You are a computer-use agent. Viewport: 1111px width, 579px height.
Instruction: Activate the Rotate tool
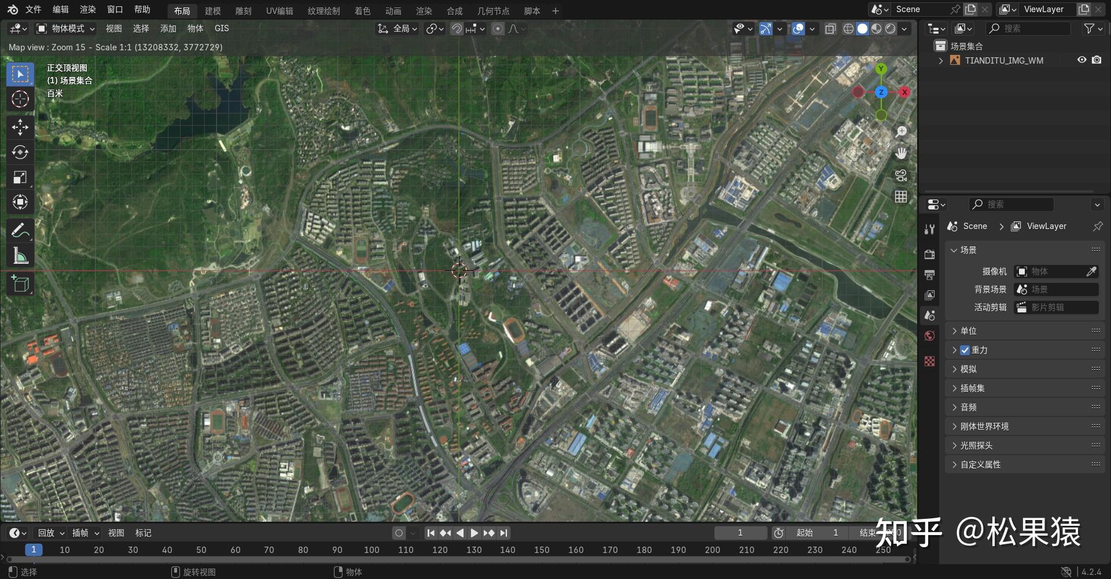pyautogui.click(x=20, y=152)
